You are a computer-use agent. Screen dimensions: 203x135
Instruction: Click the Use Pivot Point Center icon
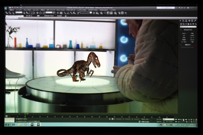pos(54,13)
